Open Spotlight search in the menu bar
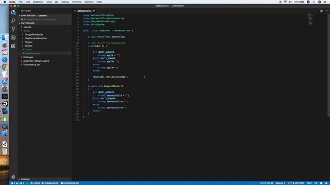This screenshot has height=185, width=330. coord(313,2)
